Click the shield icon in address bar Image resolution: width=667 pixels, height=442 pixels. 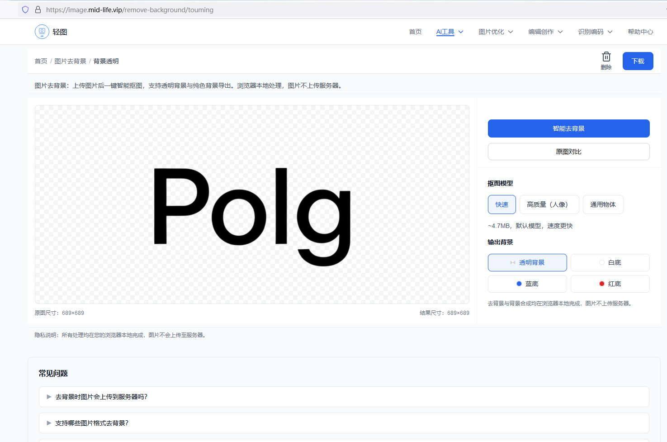25,10
